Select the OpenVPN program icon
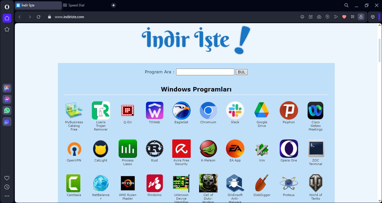The height and width of the screenshot is (203, 382). [x=74, y=149]
